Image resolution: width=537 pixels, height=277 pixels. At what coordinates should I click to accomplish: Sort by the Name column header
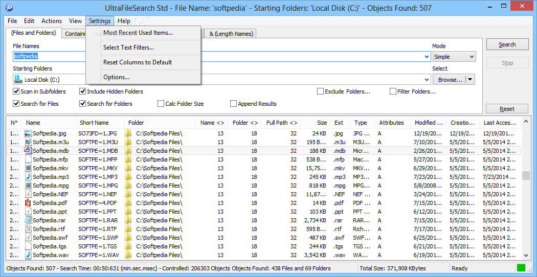coord(49,123)
